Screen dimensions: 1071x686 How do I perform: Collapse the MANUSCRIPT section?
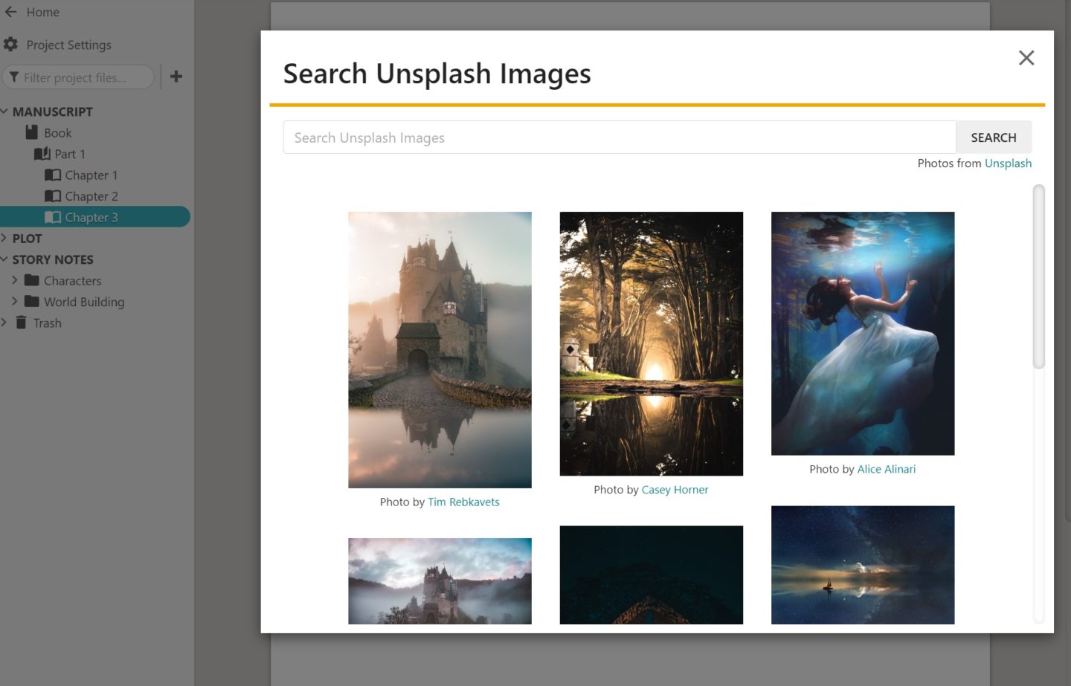click(x=4, y=111)
